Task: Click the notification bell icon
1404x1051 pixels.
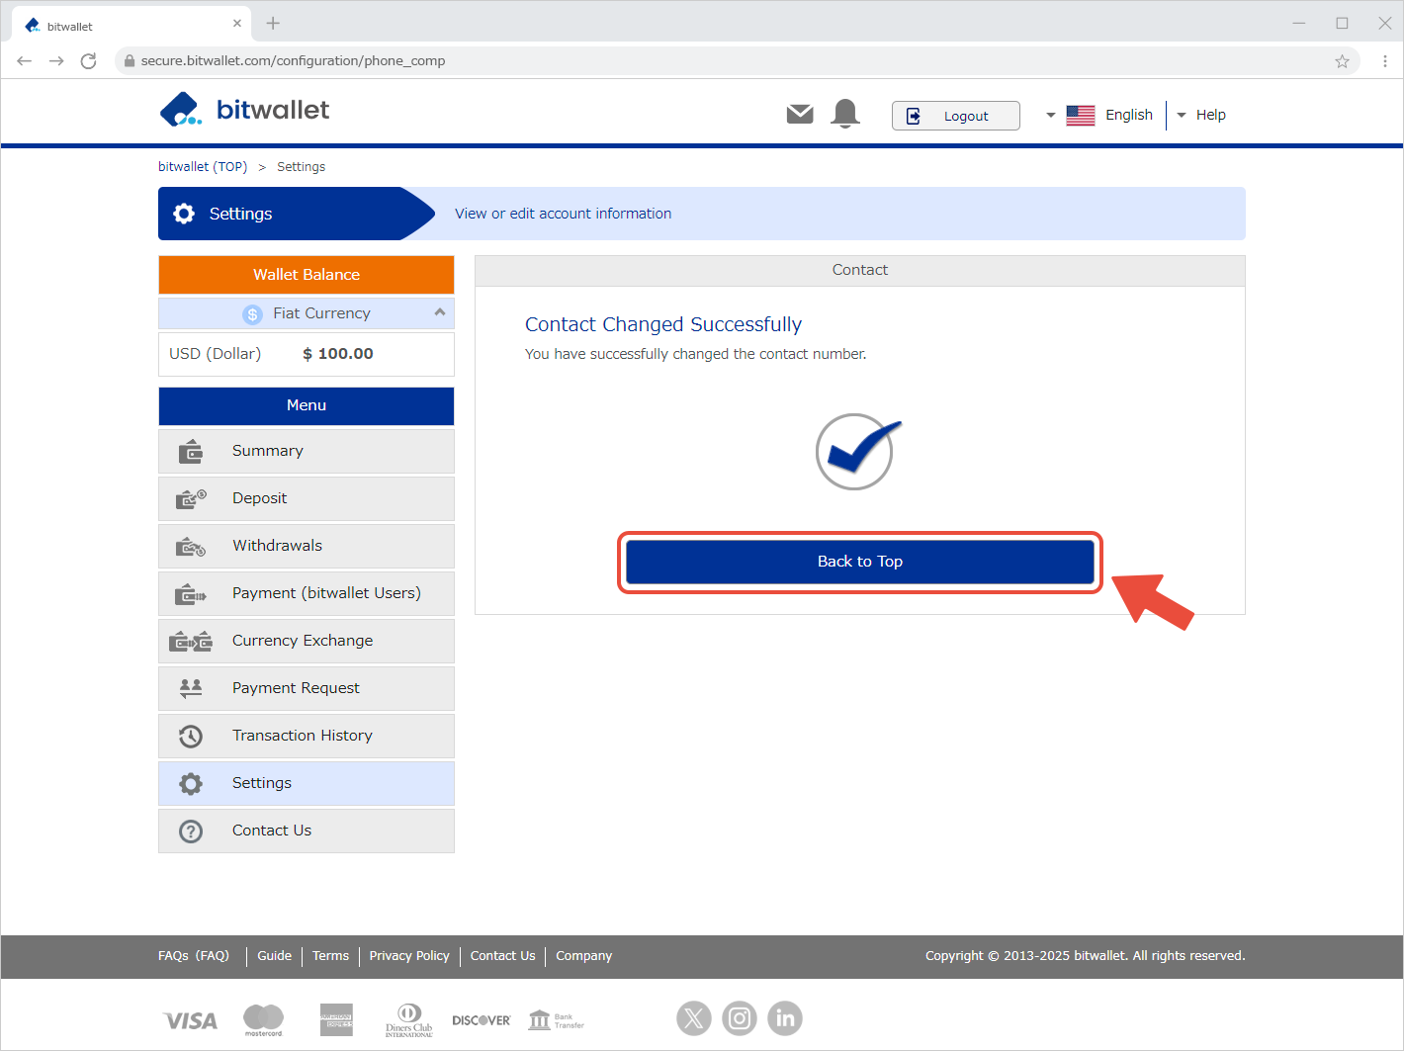Action: [x=845, y=114]
